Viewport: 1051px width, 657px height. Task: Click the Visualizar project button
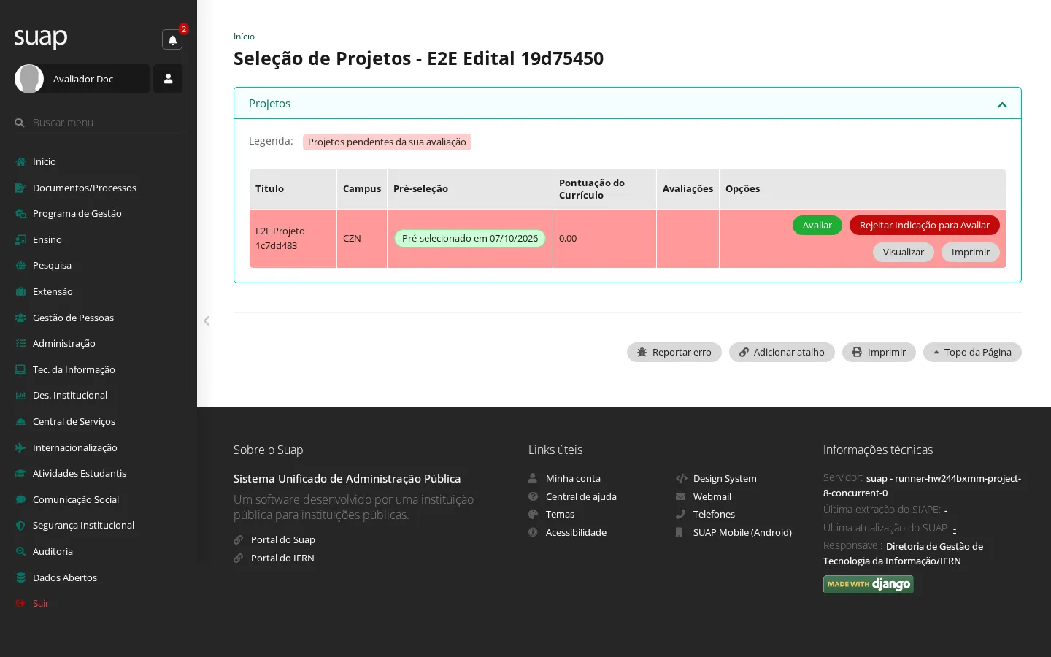(904, 252)
